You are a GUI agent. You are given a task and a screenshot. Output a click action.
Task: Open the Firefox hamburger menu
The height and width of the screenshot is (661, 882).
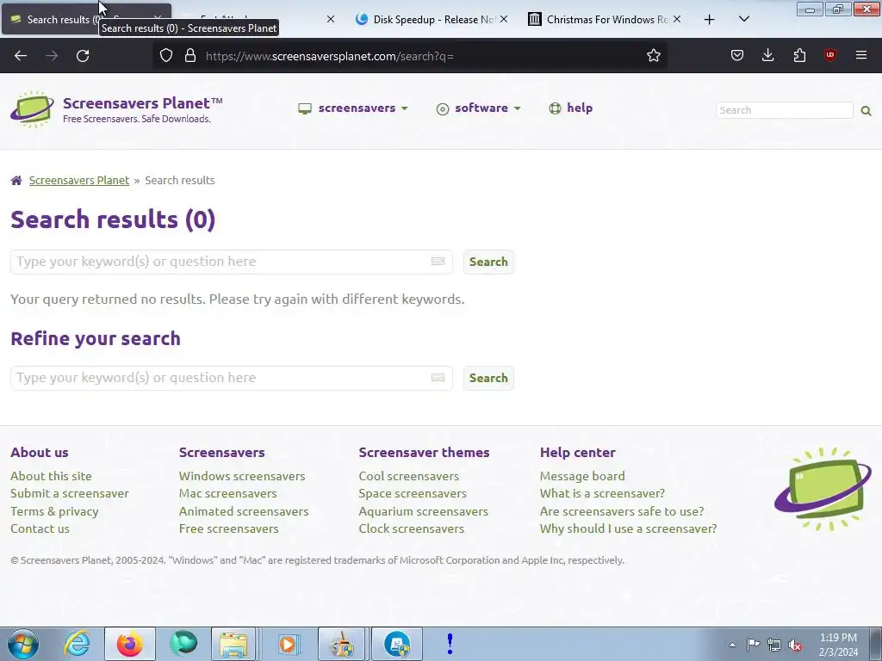click(860, 55)
